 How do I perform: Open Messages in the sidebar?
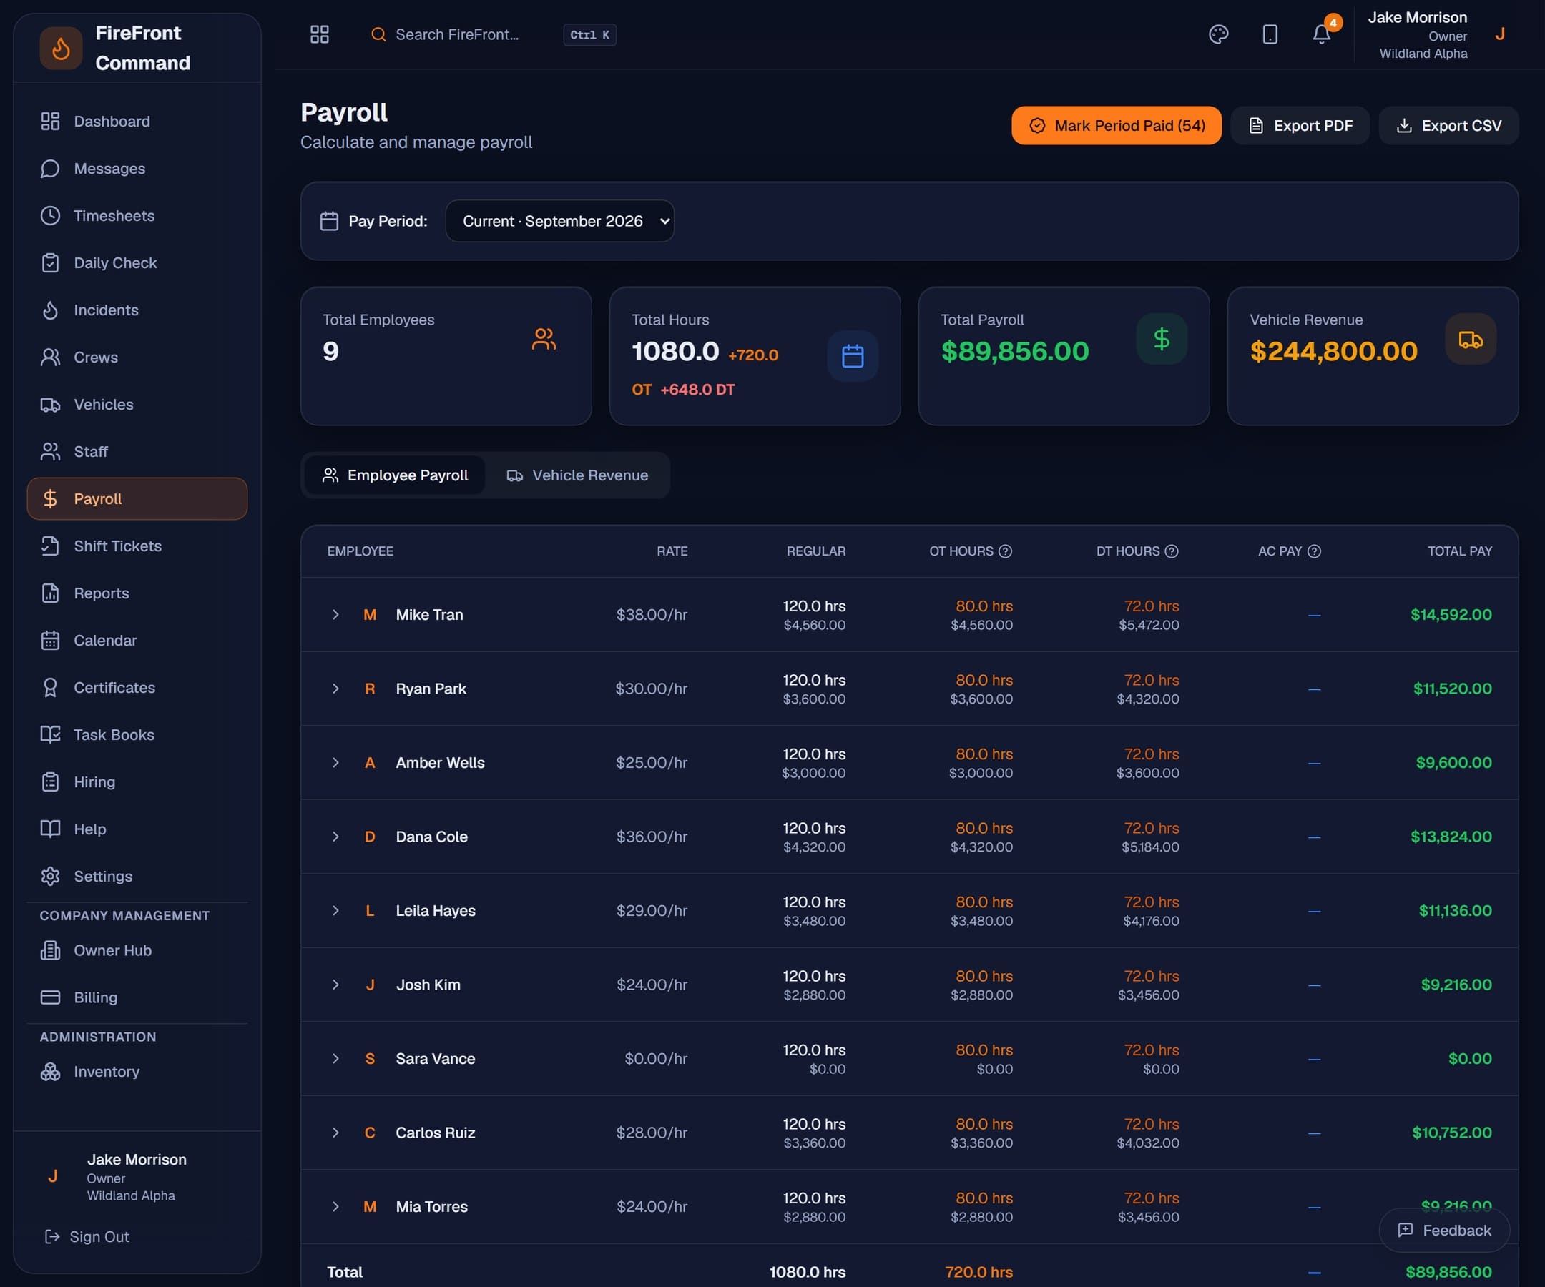coord(137,169)
